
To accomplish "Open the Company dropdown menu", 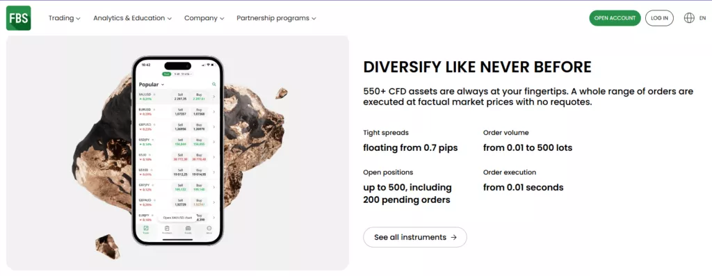I will (x=204, y=18).
